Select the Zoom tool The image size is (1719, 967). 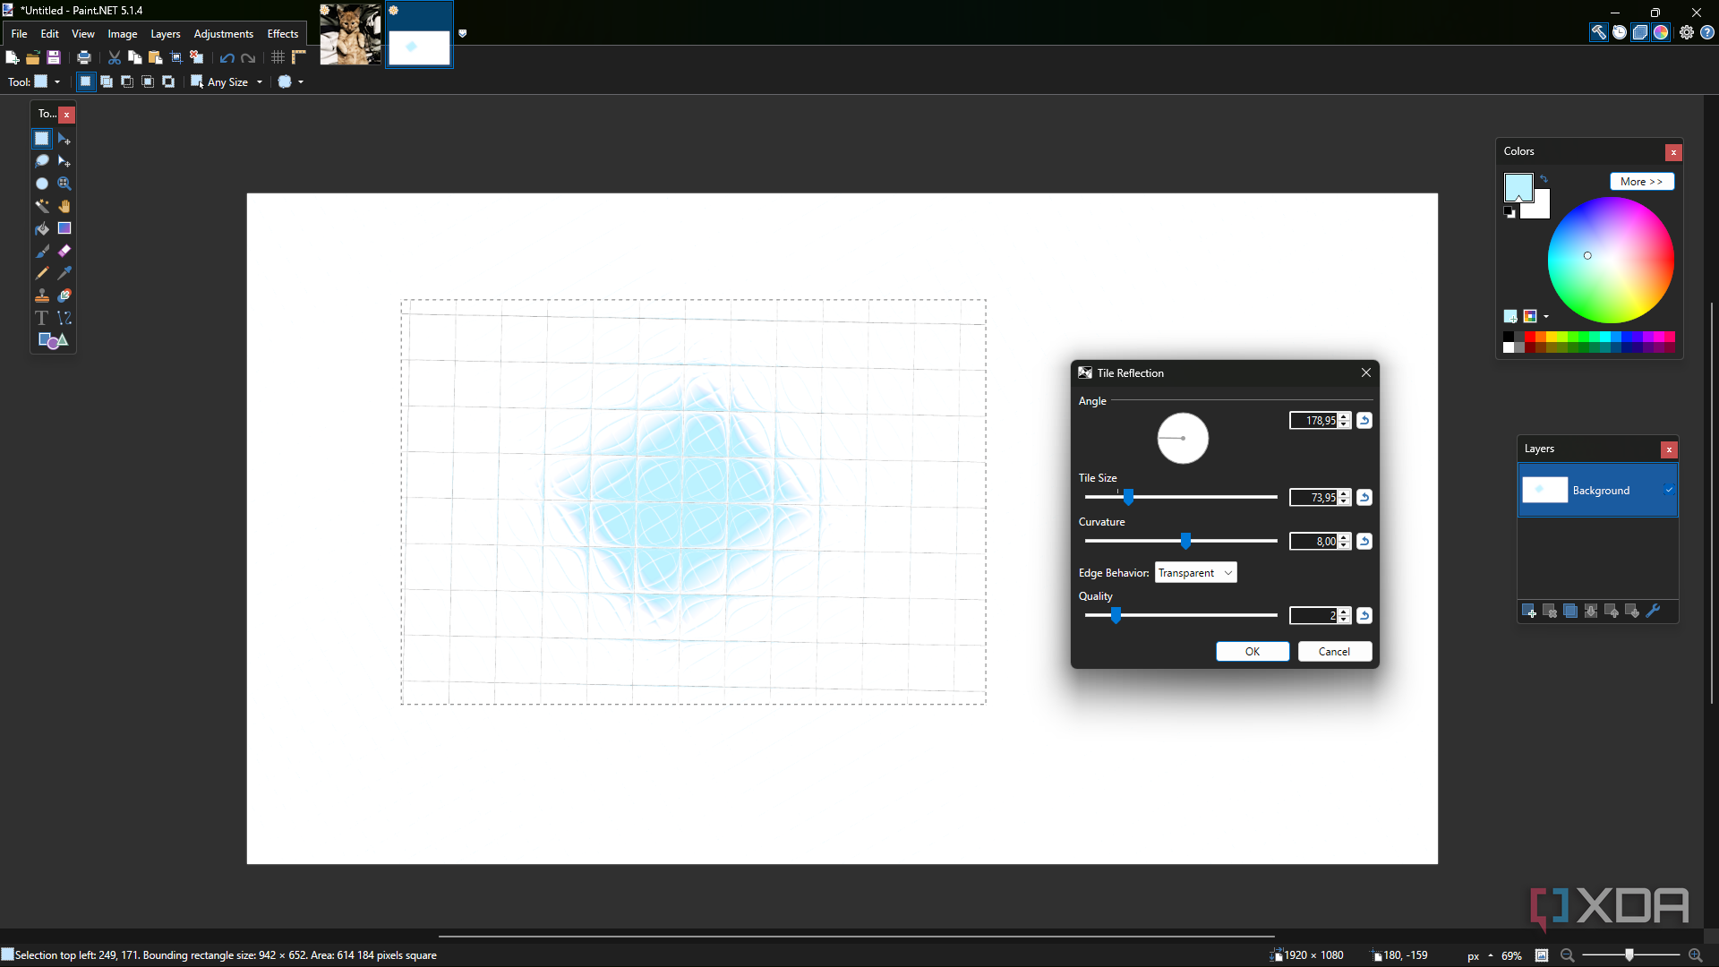point(64,184)
